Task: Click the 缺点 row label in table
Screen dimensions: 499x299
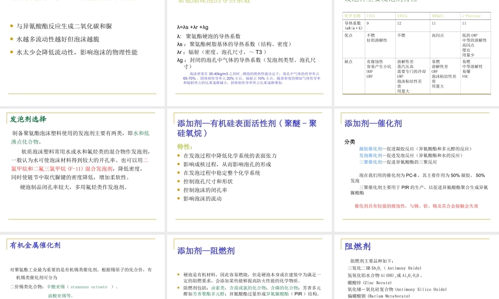Action: (x=348, y=62)
